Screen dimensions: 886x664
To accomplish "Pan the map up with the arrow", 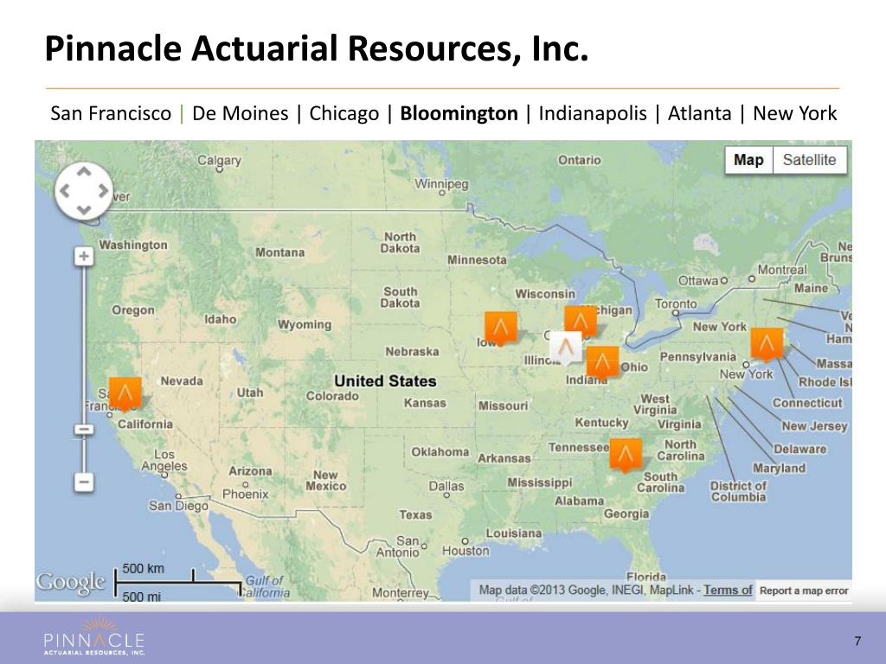I will click(84, 172).
